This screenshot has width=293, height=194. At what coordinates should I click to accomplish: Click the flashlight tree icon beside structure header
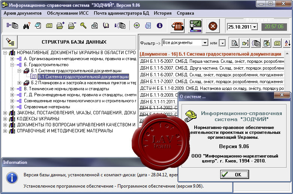(x=10, y=42)
